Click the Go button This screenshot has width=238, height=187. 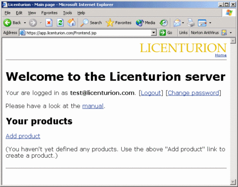166,33
